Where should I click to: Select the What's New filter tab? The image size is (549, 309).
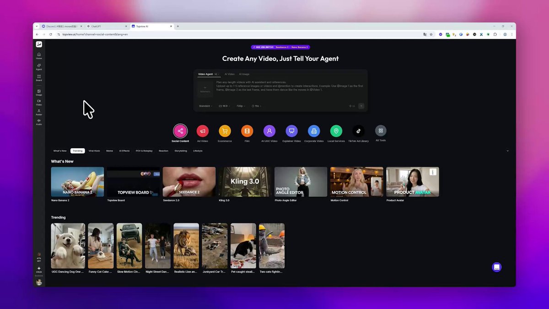pyautogui.click(x=60, y=151)
